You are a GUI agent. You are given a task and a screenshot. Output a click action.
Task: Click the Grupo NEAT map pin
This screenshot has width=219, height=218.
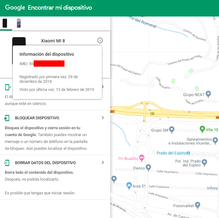[208, 94]
